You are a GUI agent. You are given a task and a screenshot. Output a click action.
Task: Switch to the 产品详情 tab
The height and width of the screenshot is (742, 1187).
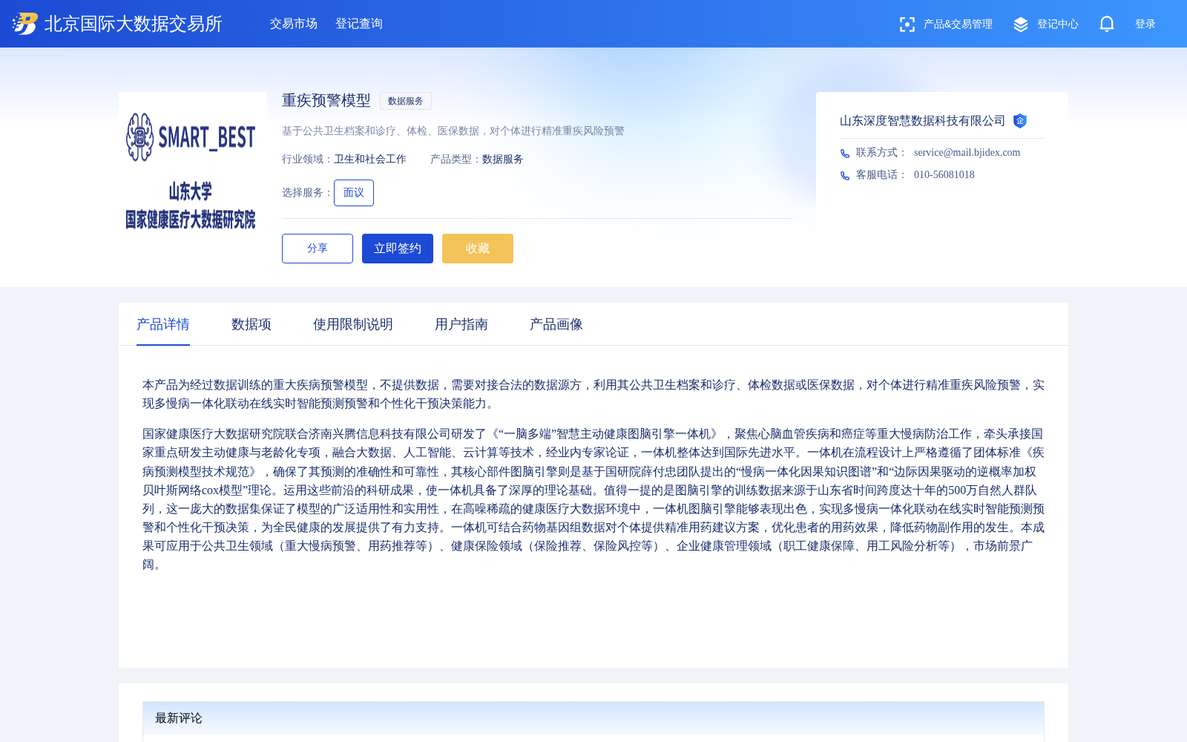(163, 324)
